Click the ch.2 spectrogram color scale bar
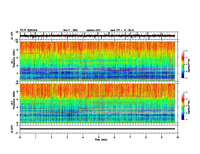 (183, 106)
